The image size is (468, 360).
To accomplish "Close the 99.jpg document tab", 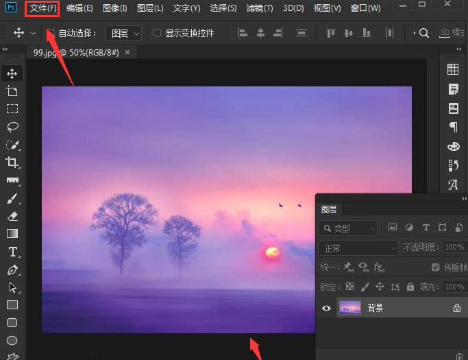I will click(x=127, y=52).
